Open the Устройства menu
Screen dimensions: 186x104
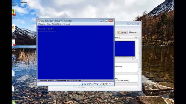pyautogui.click(x=57, y=24)
